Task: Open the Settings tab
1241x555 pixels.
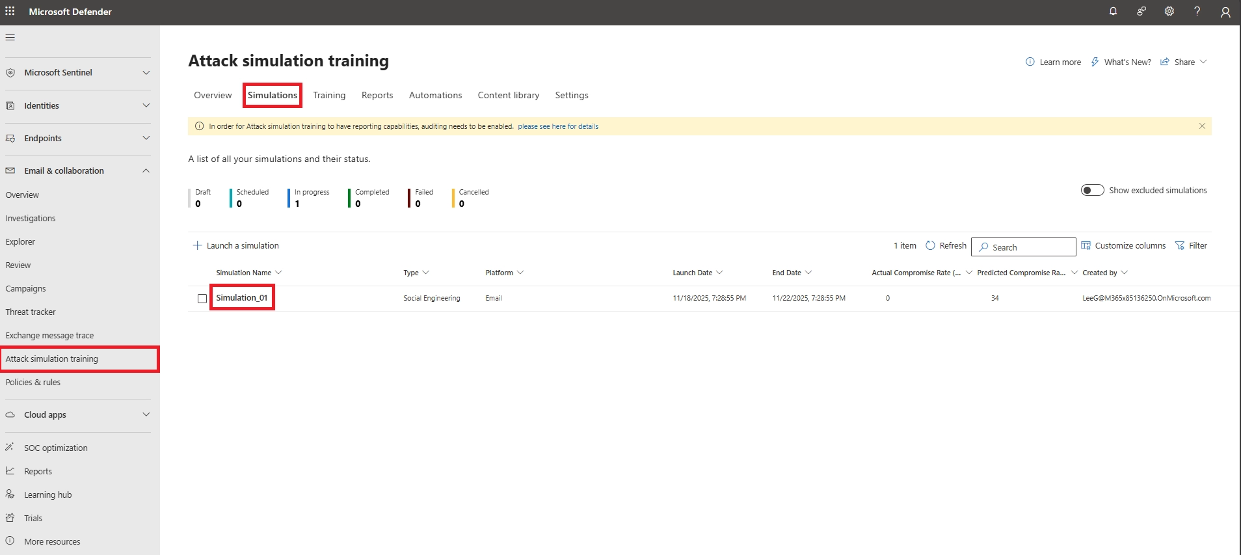Action: pos(572,95)
